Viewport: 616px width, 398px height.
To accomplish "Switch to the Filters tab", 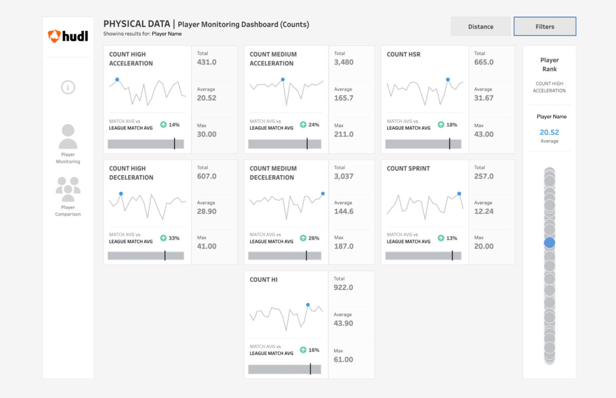I will [545, 26].
